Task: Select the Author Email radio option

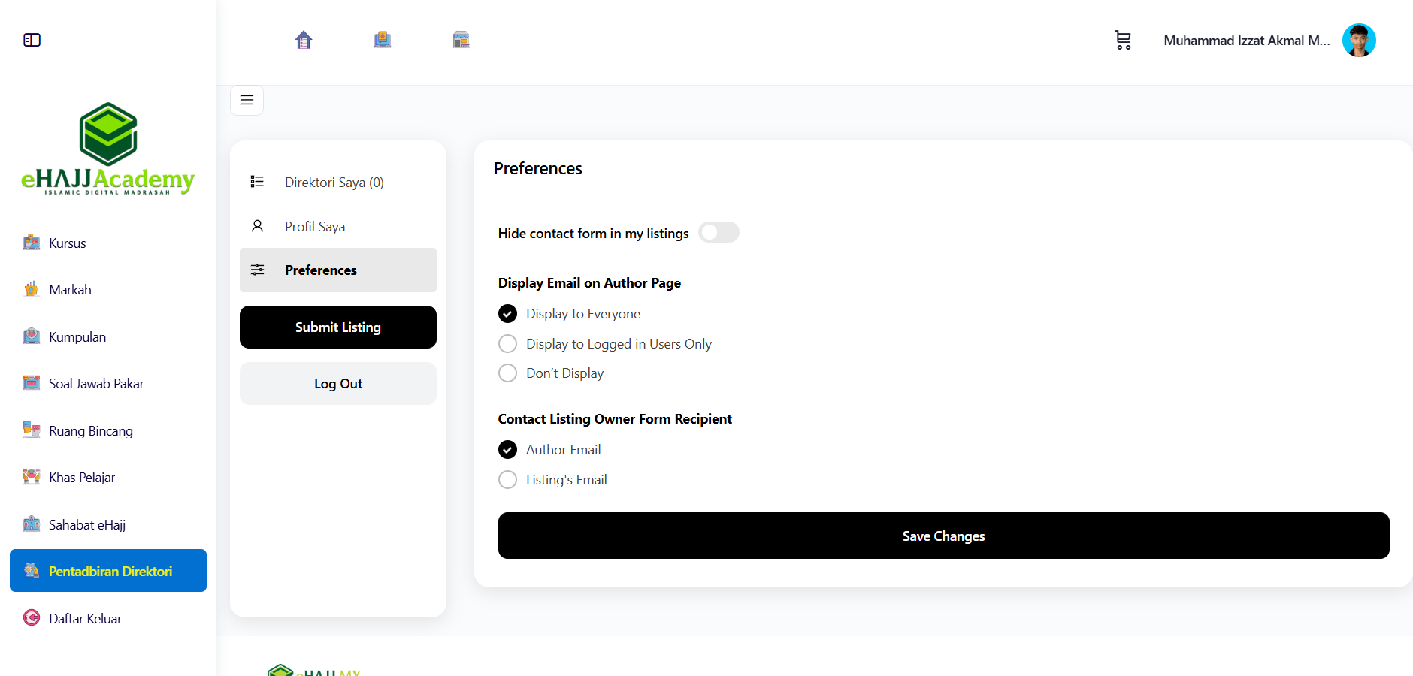Action: tap(508, 450)
